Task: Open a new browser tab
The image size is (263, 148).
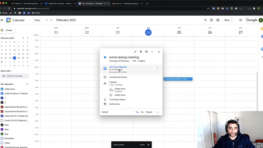Action: (147, 3)
